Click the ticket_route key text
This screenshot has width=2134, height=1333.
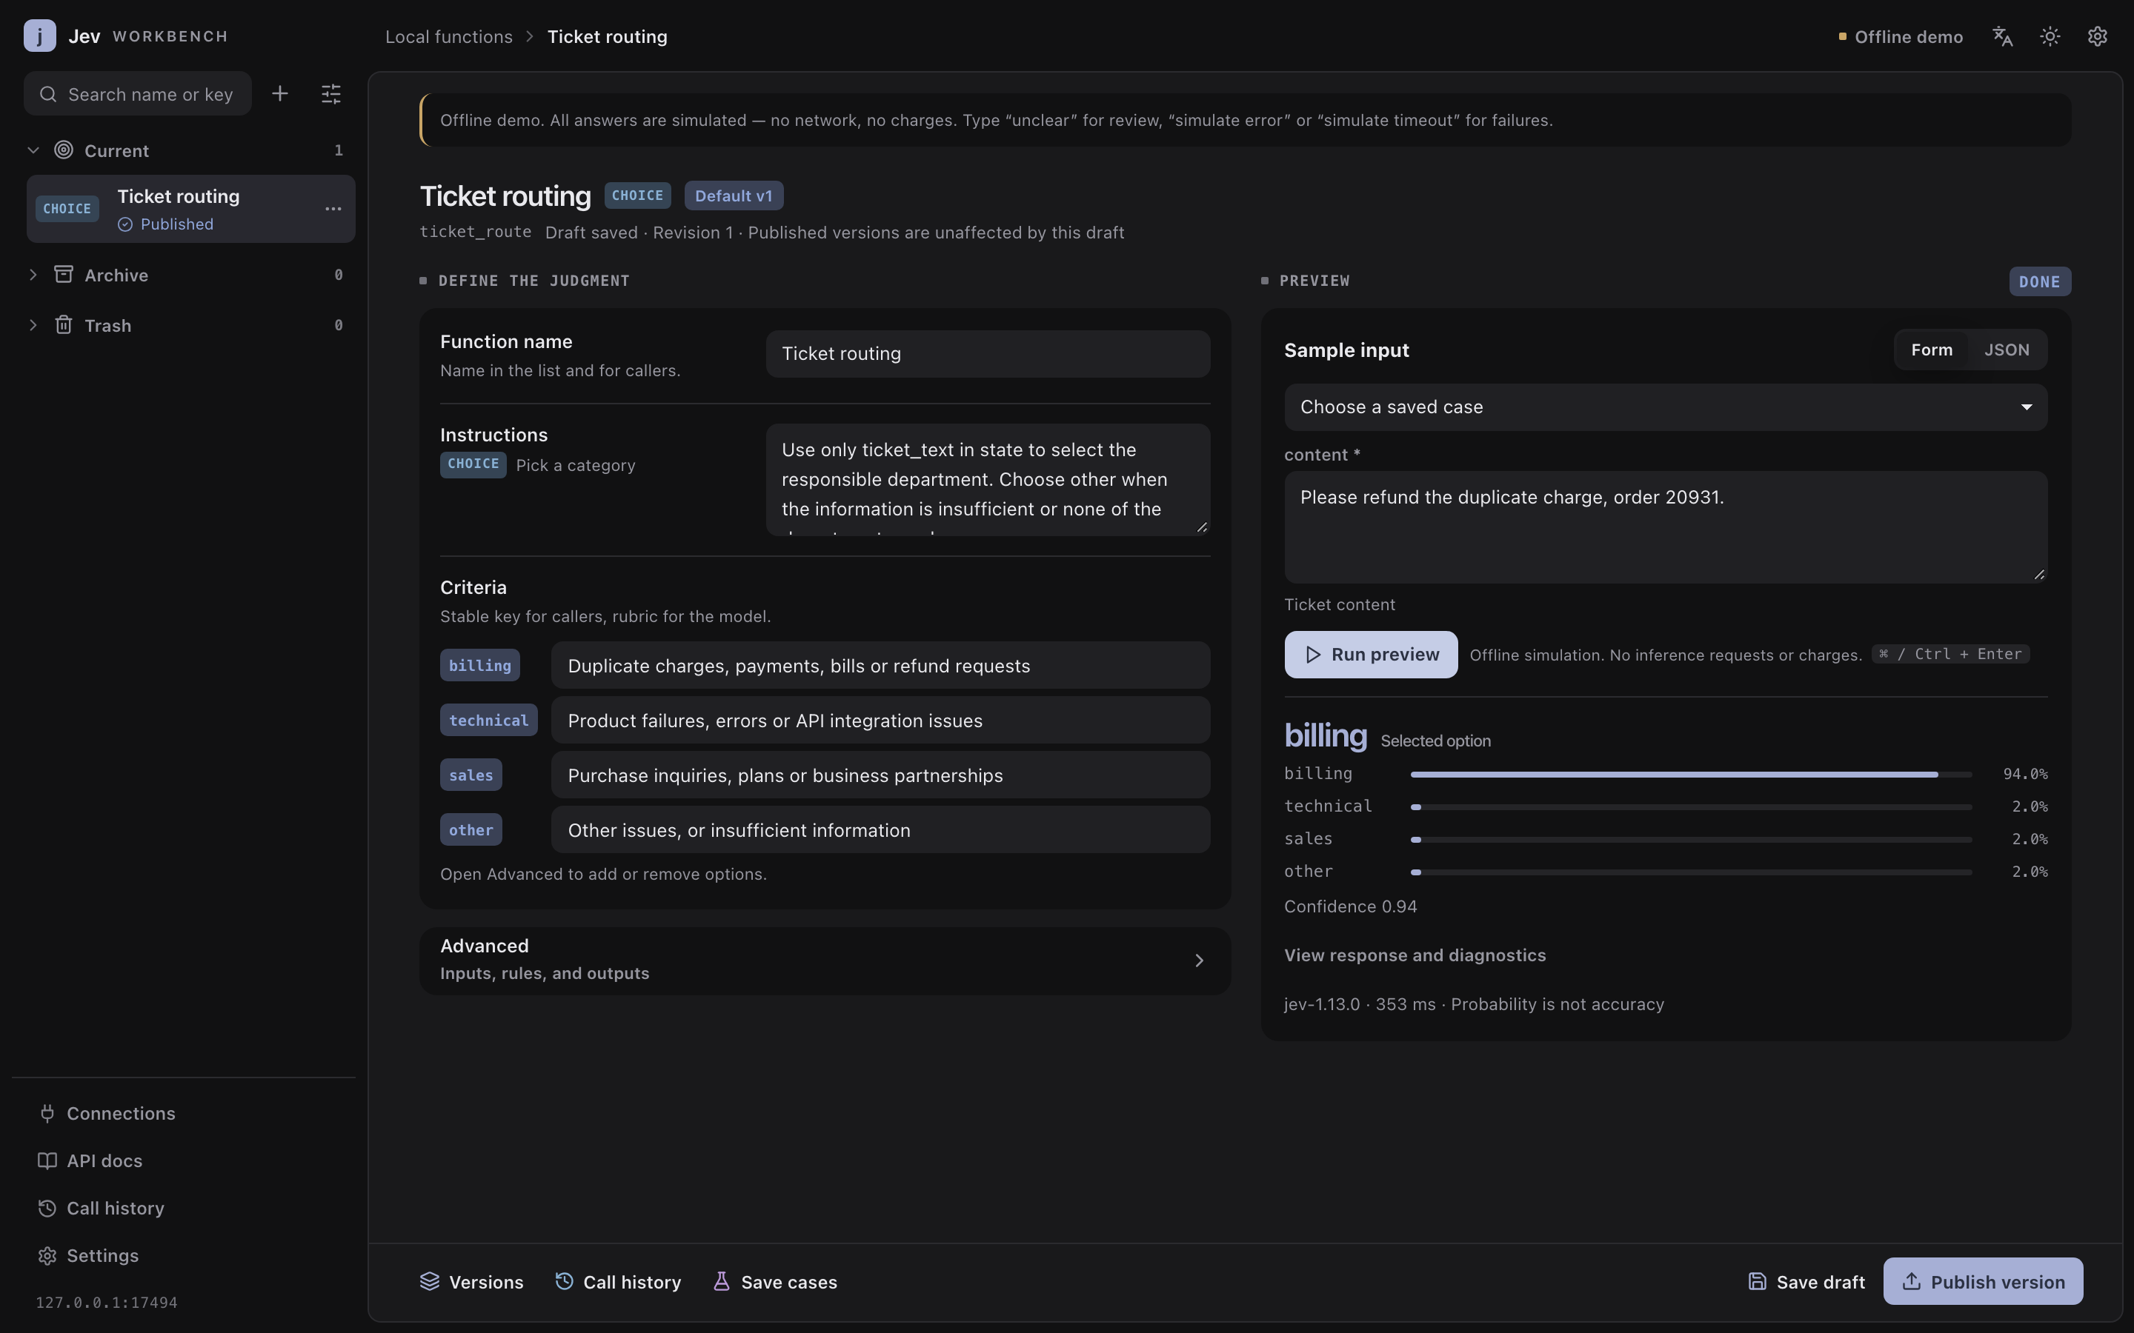click(x=475, y=232)
